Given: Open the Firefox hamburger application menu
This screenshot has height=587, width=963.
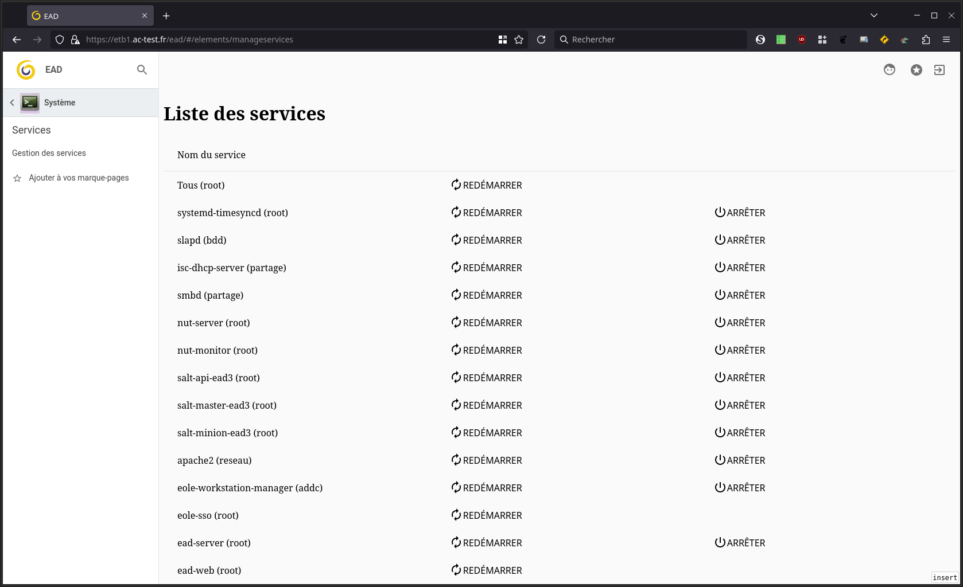Looking at the screenshot, I should [x=946, y=40].
